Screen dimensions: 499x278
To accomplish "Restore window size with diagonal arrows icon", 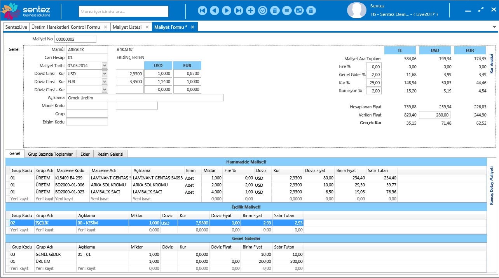I will point(481,10).
